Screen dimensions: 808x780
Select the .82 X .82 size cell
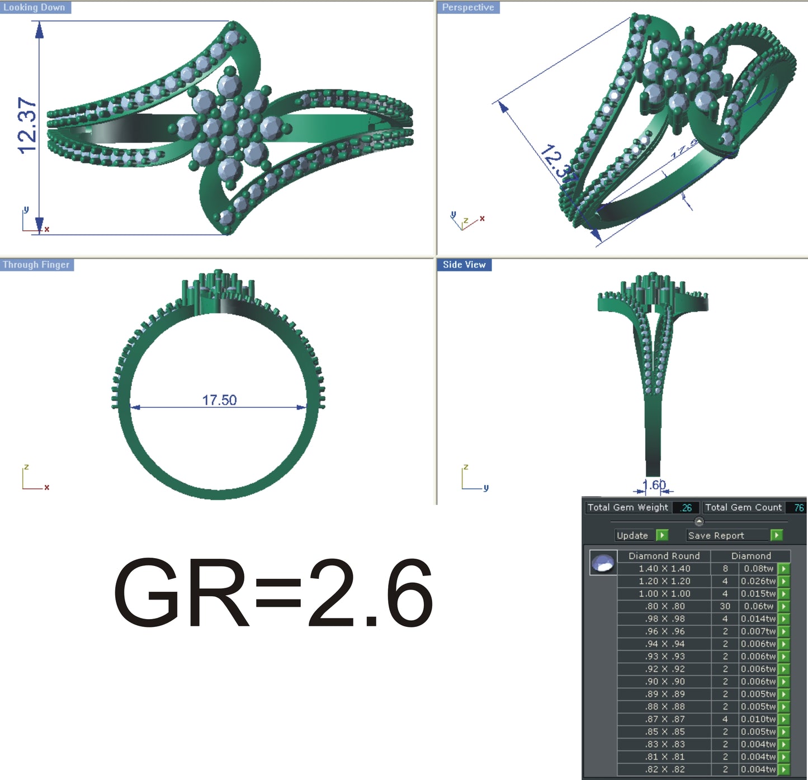664,769
